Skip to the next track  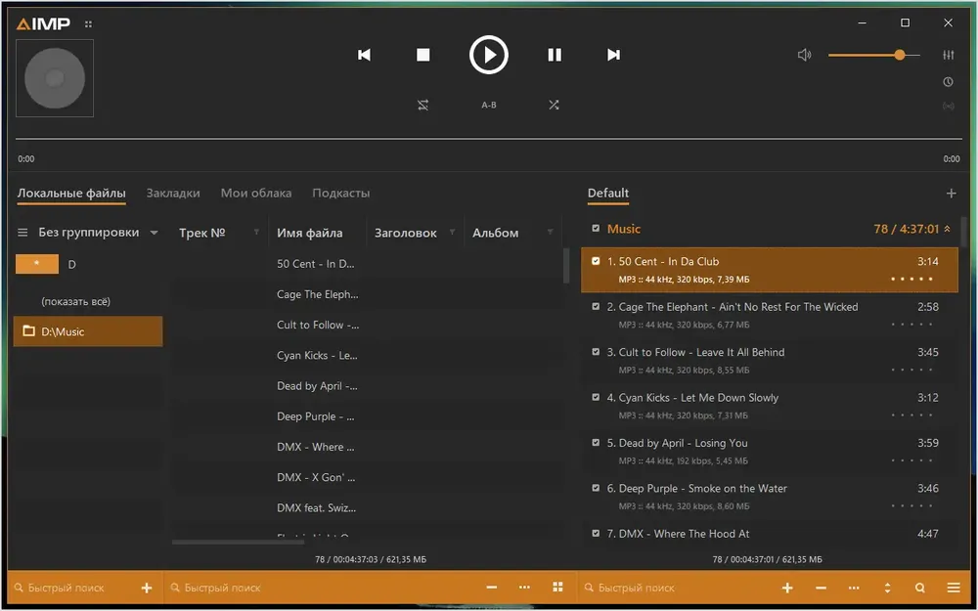coord(614,55)
